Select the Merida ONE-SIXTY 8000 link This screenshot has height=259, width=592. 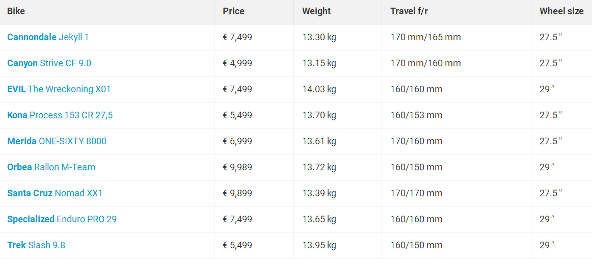click(x=57, y=141)
